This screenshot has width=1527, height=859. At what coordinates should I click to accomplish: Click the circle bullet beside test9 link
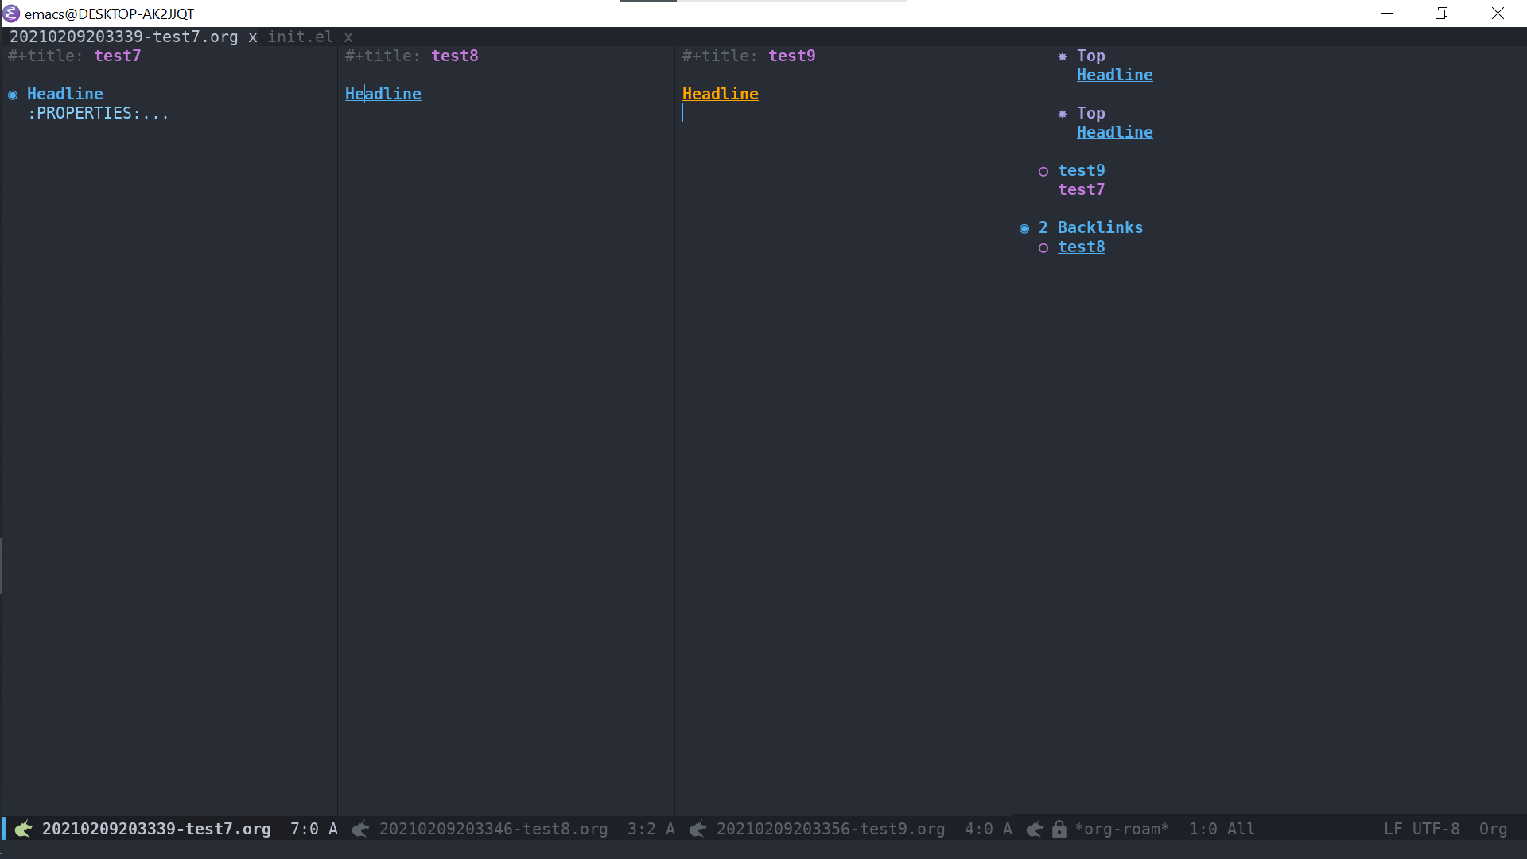1043,171
